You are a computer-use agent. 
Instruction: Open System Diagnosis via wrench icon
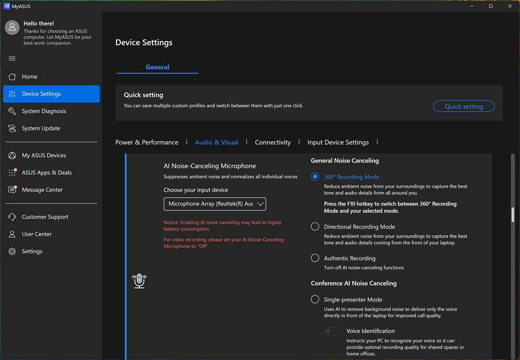point(12,111)
